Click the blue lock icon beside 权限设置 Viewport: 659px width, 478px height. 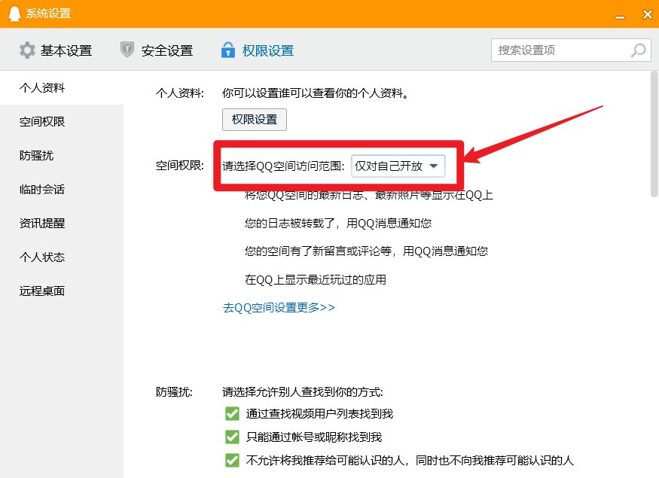coord(228,50)
